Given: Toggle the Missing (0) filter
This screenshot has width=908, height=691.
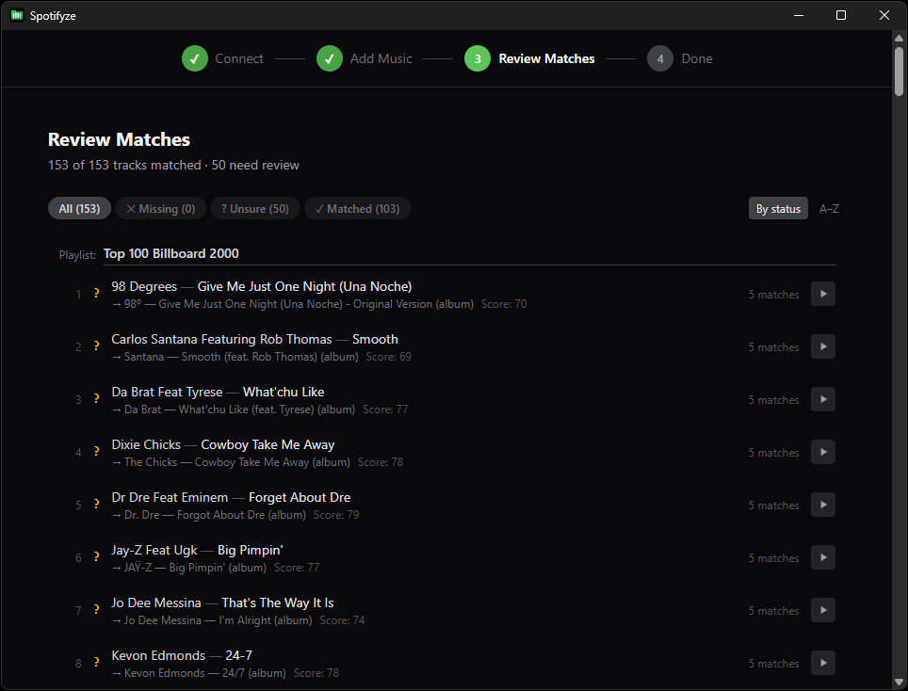Looking at the screenshot, I should [x=160, y=208].
